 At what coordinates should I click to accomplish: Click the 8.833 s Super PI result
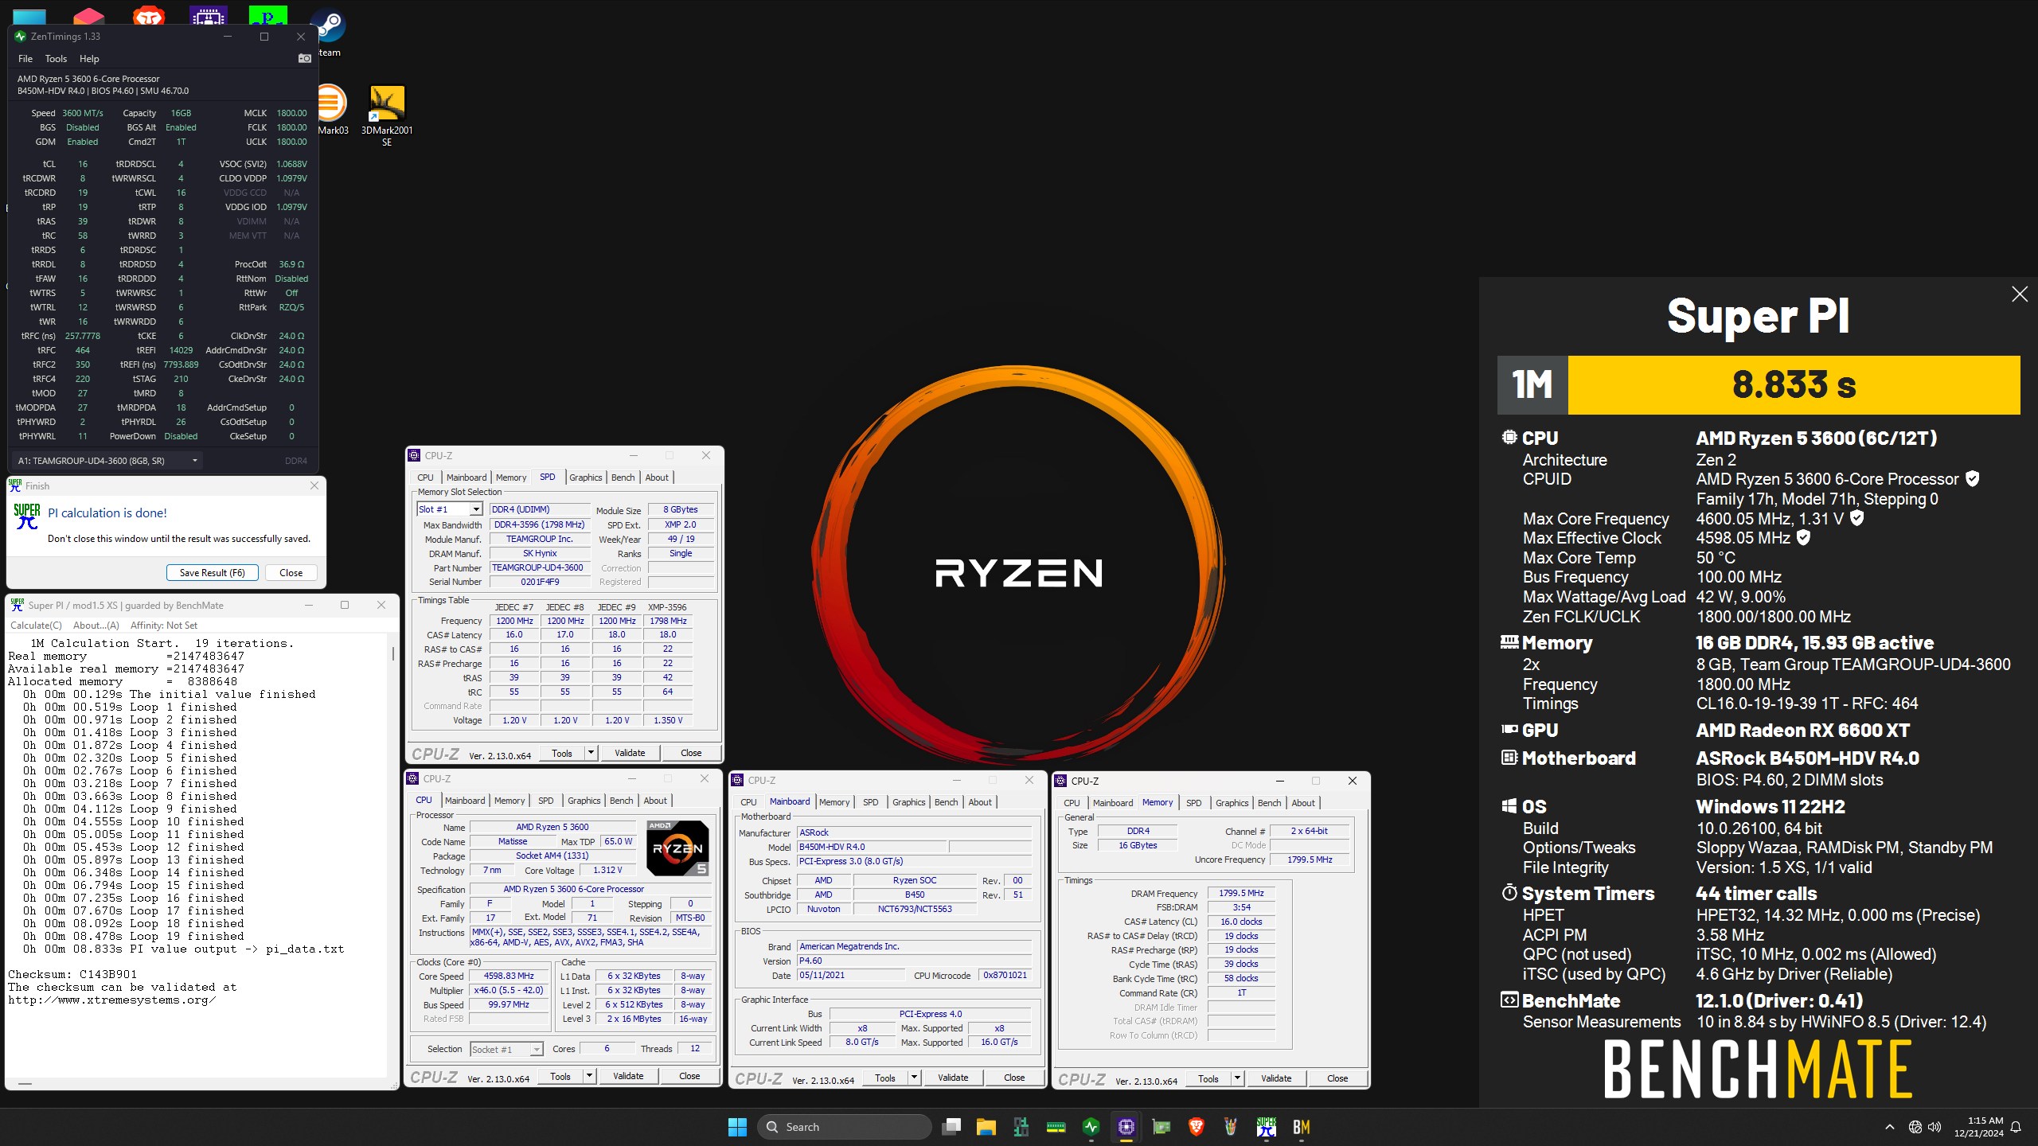pyautogui.click(x=1794, y=385)
